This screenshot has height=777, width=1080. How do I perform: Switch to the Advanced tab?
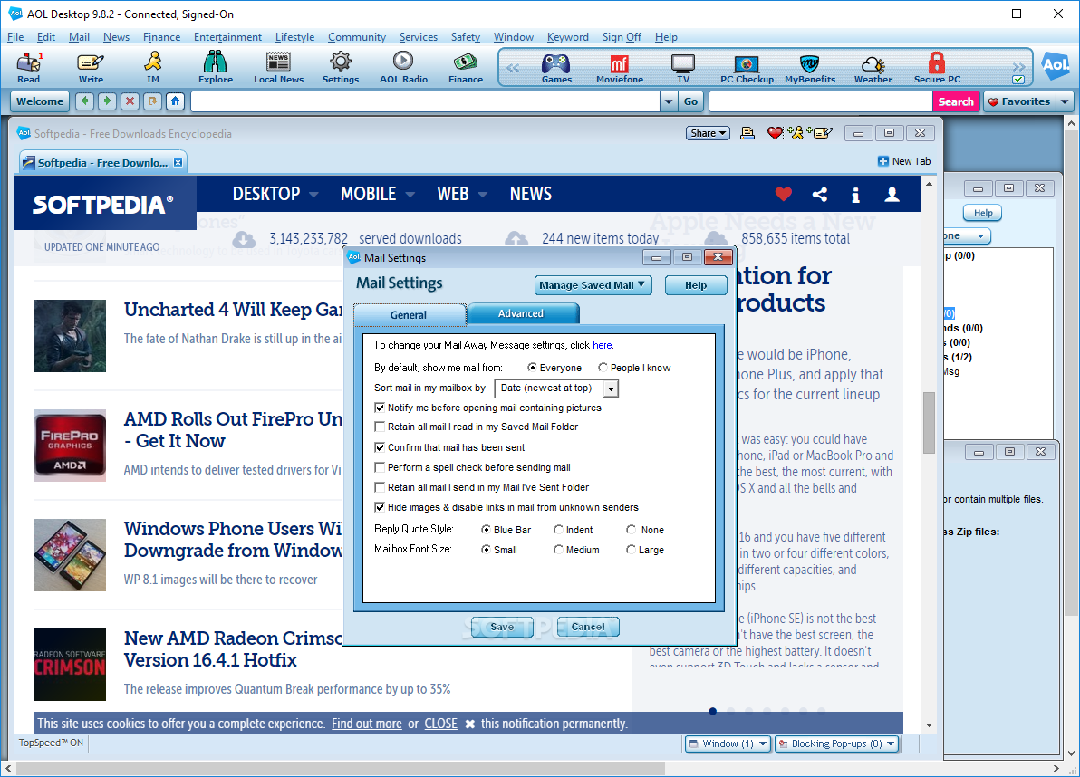click(x=522, y=313)
